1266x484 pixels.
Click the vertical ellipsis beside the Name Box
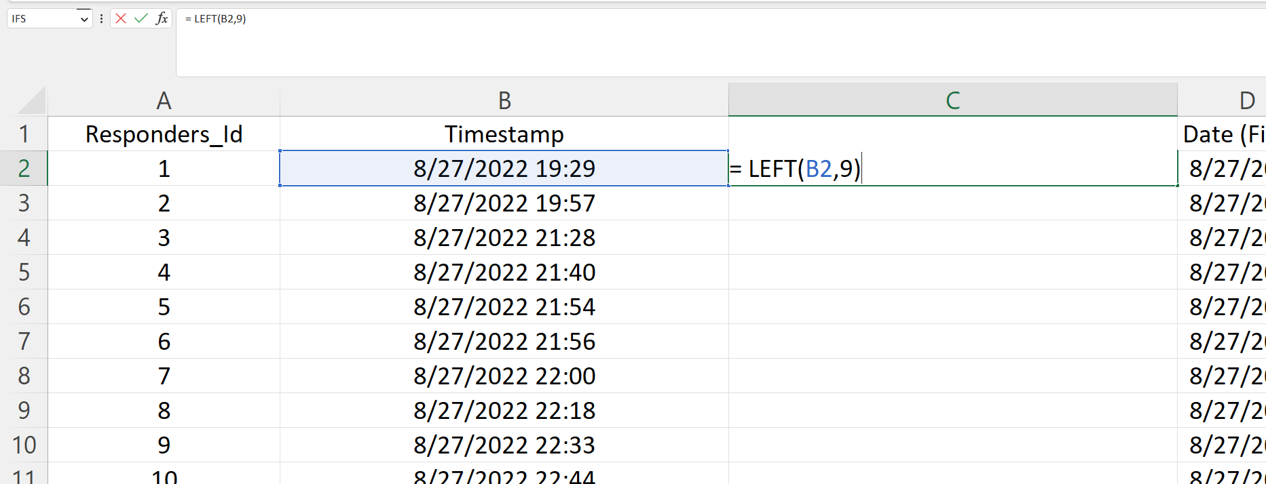point(101,18)
